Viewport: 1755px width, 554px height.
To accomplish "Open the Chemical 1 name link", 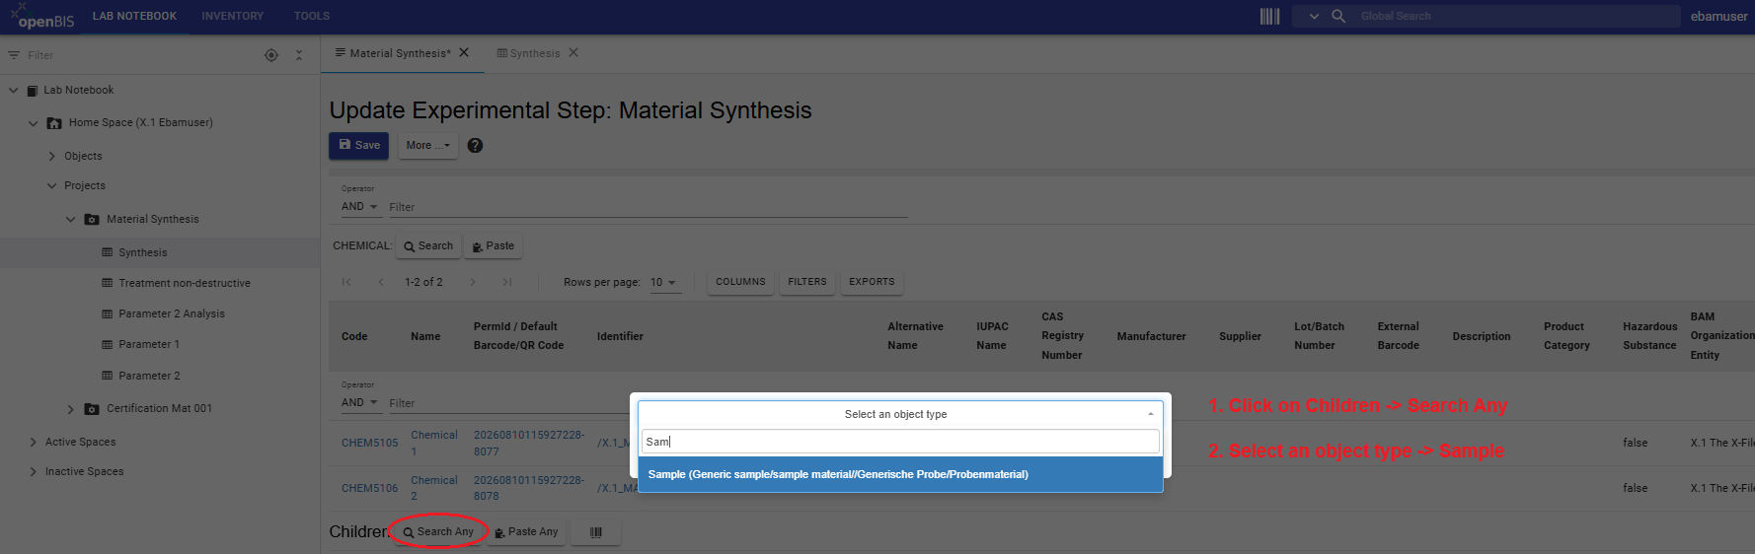I will pyautogui.click(x=433, y=443).
